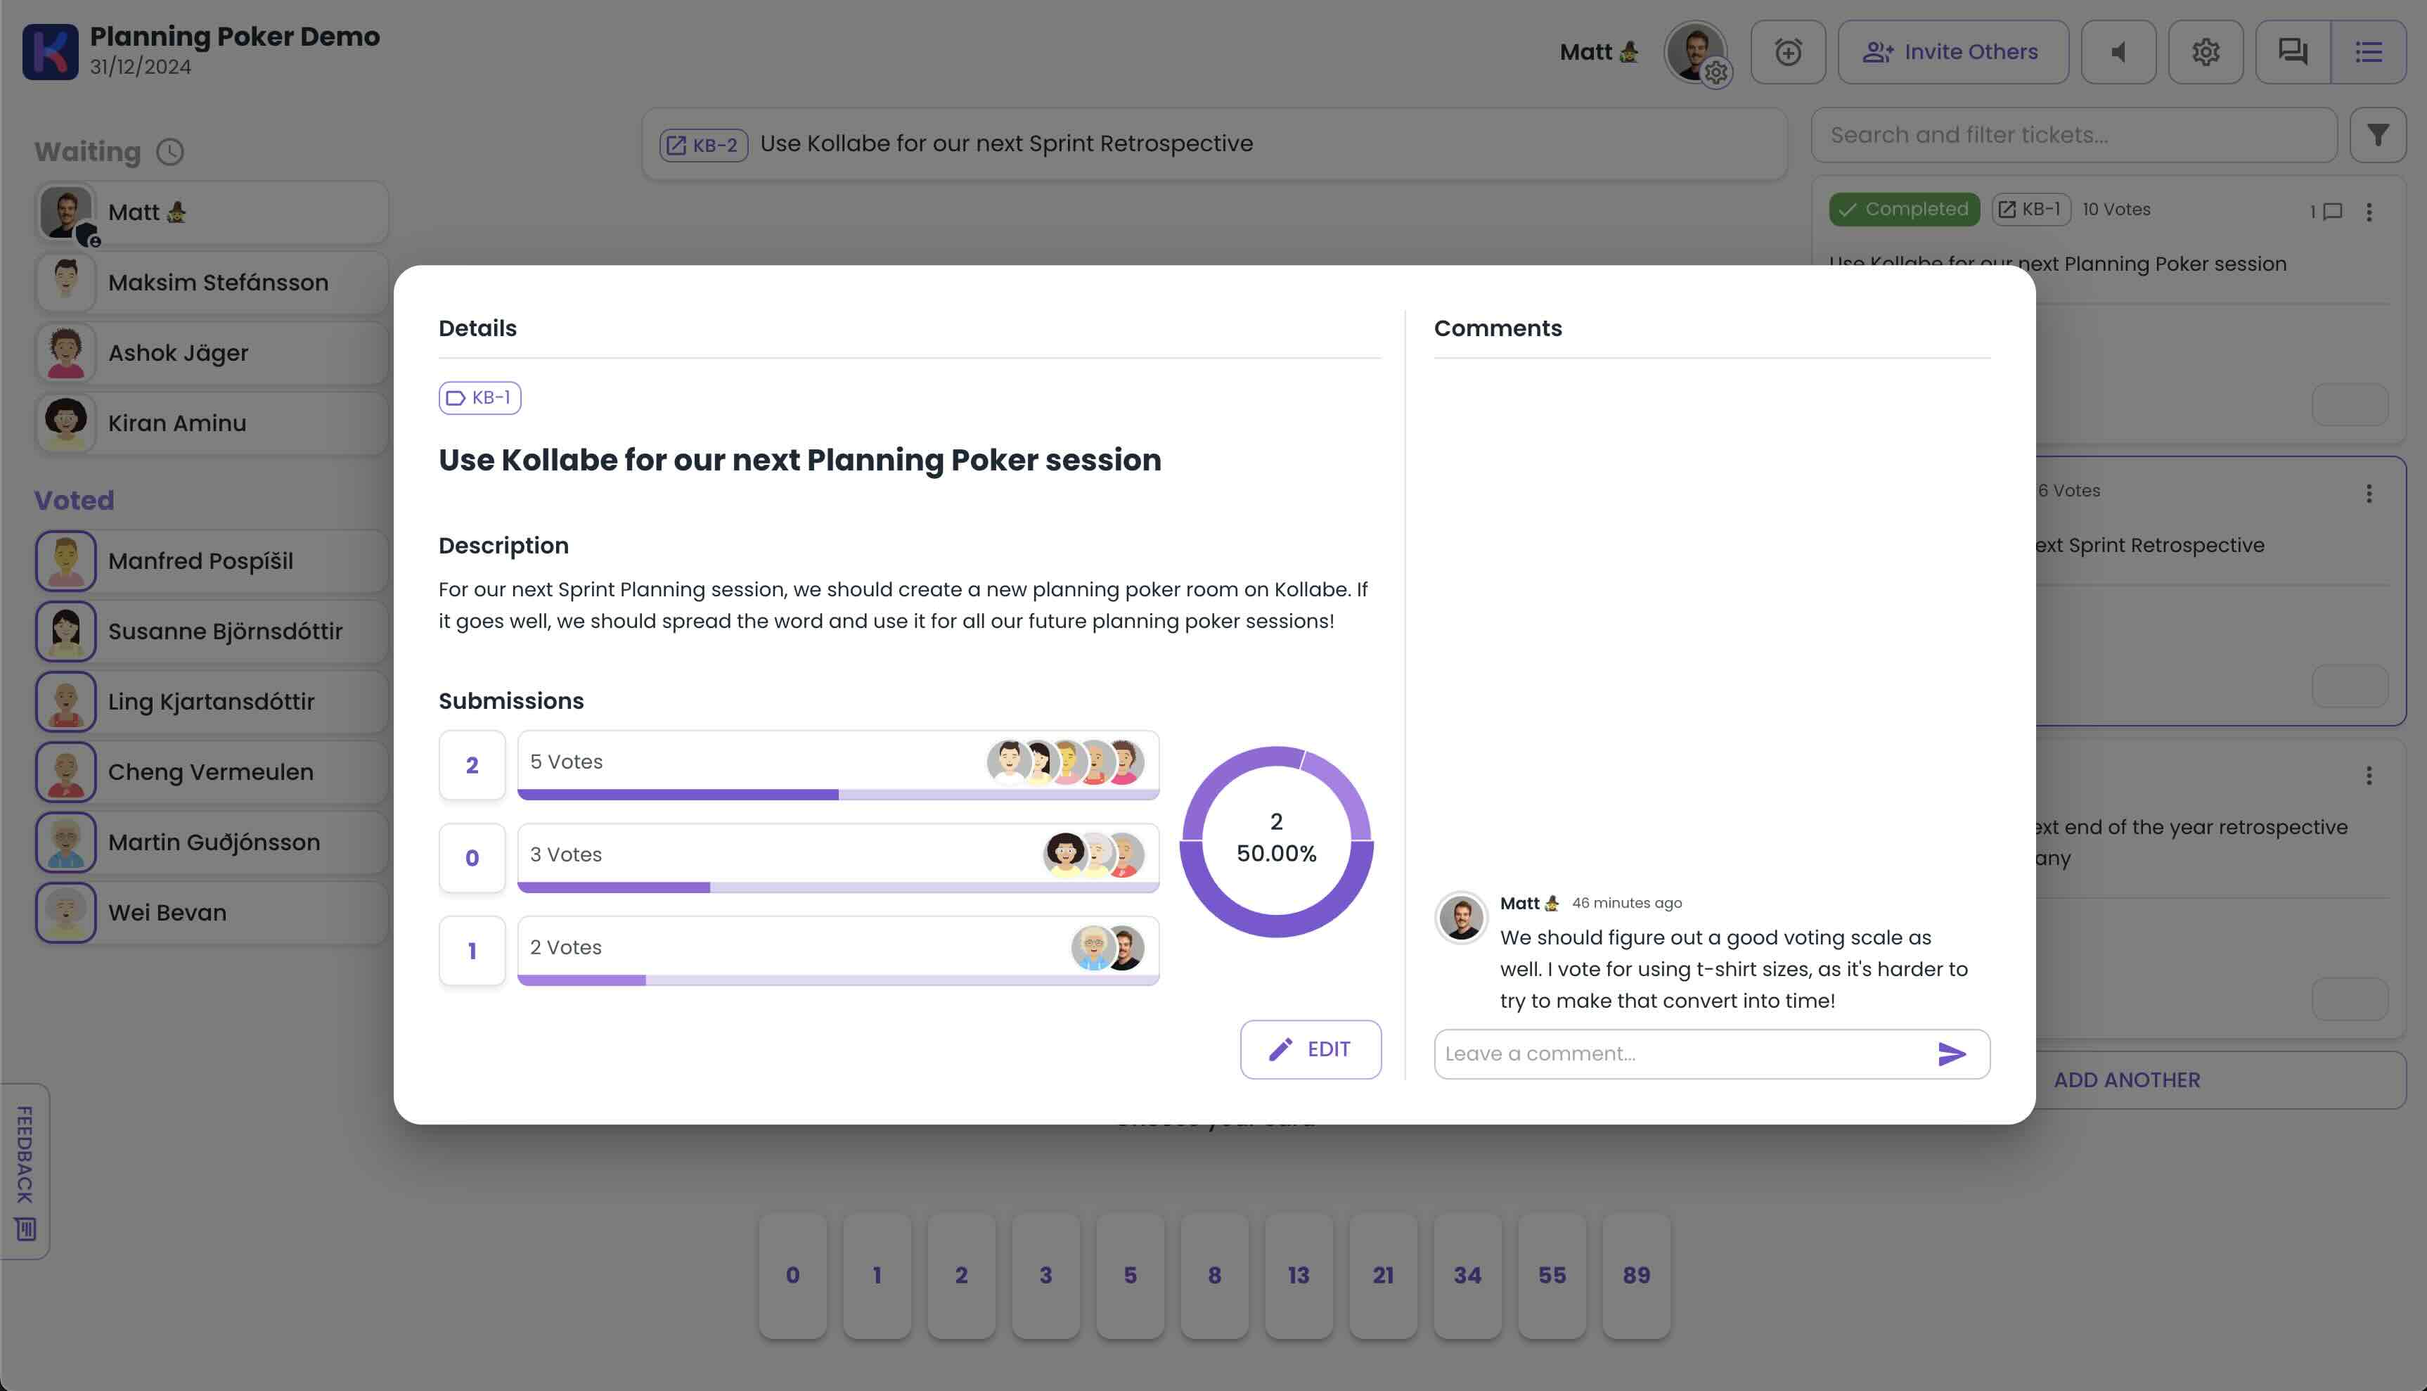This screenshot has width=2427, height=1391.
Task: Click the filter funnel icon
Action: [x=2378, y=135]
